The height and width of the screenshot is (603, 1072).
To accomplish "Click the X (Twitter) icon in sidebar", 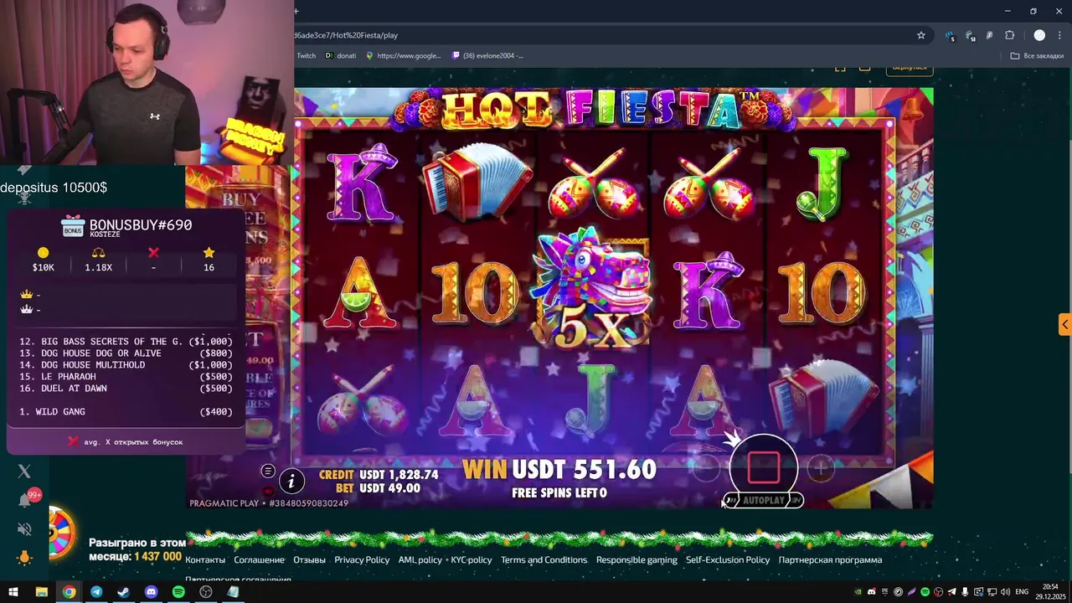I will coord(24,472).
